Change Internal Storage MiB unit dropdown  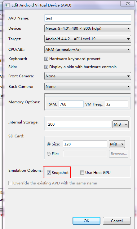click(x=121, y=124)
